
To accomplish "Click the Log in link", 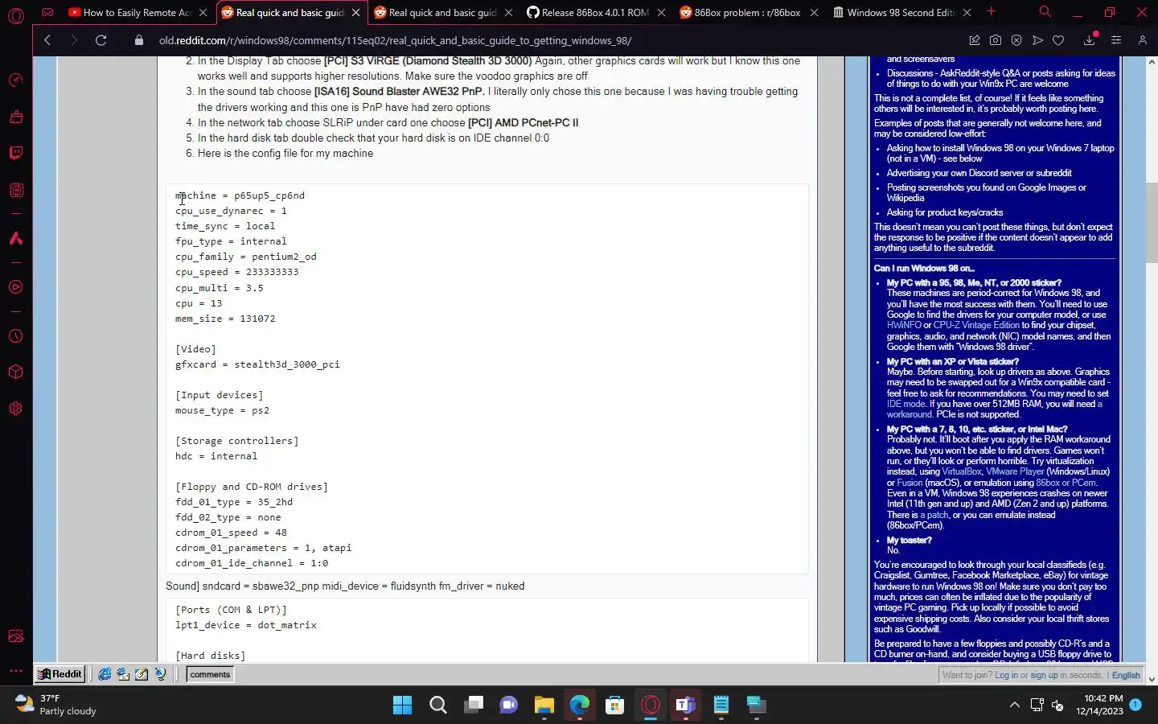I will pyautogui.click(x=1006, y=675).
